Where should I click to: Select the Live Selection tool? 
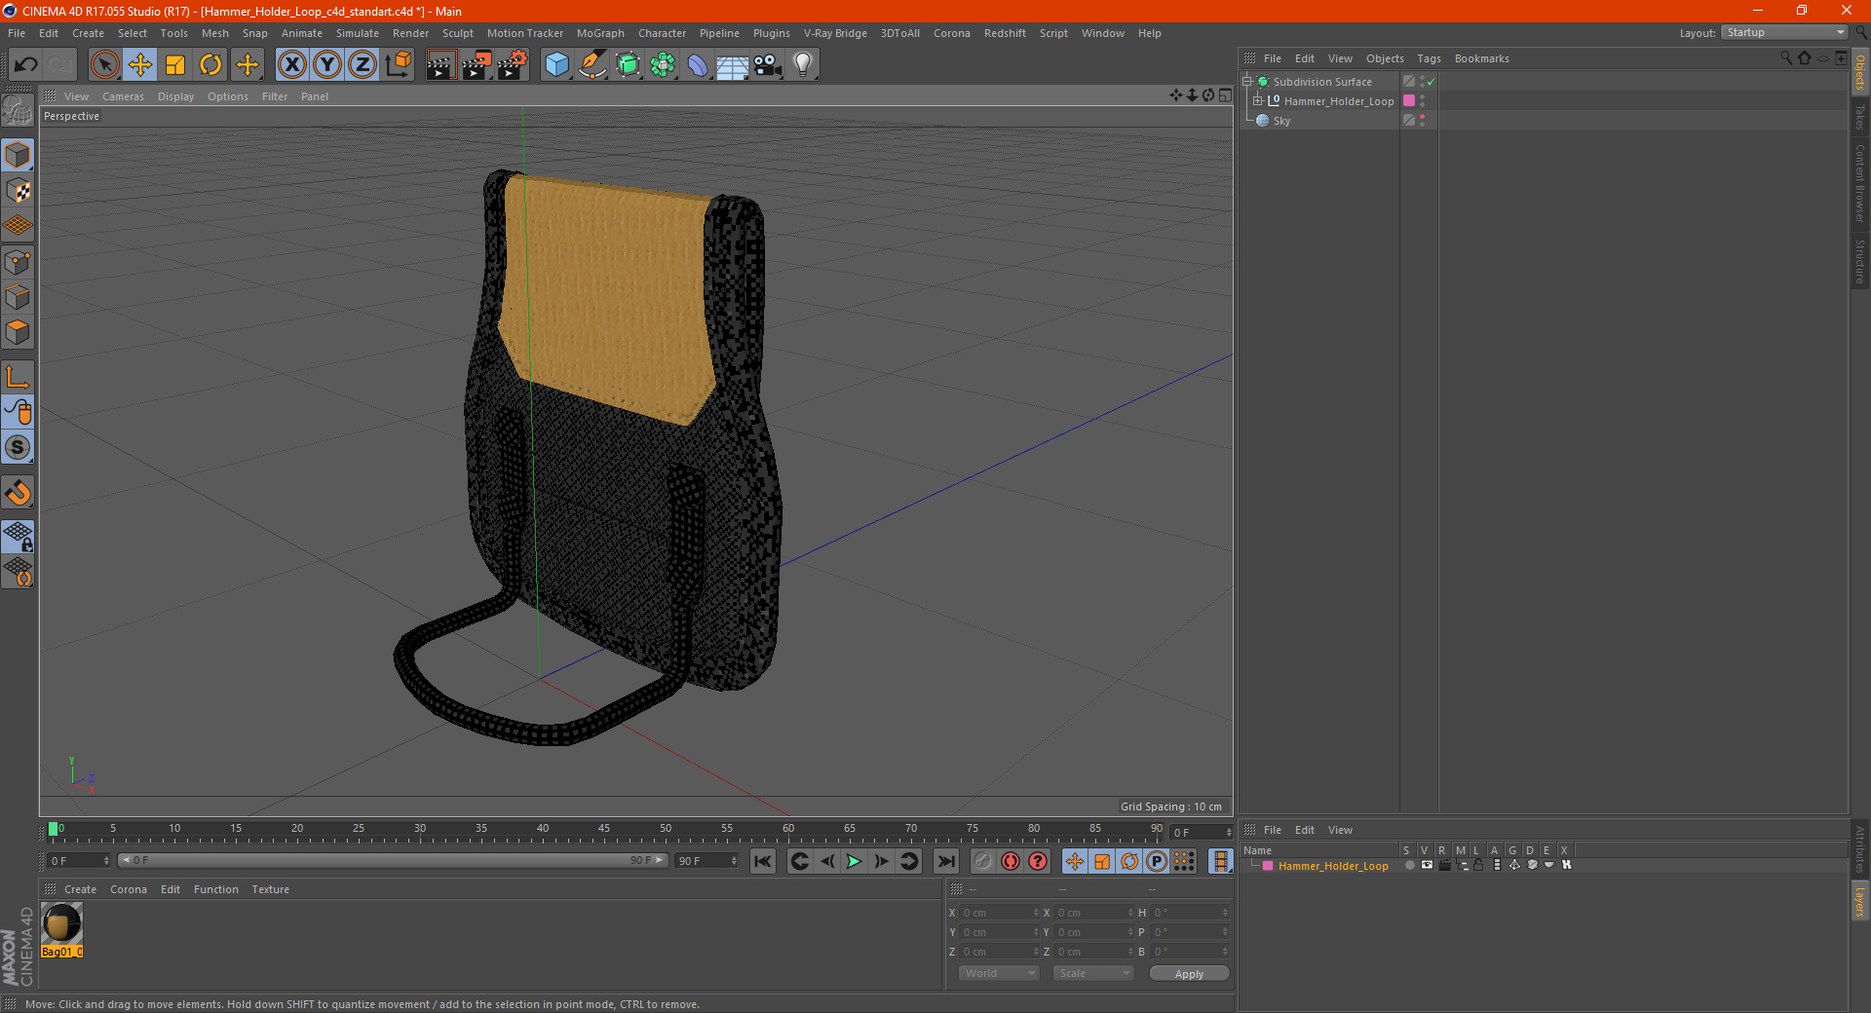(104, 65)
